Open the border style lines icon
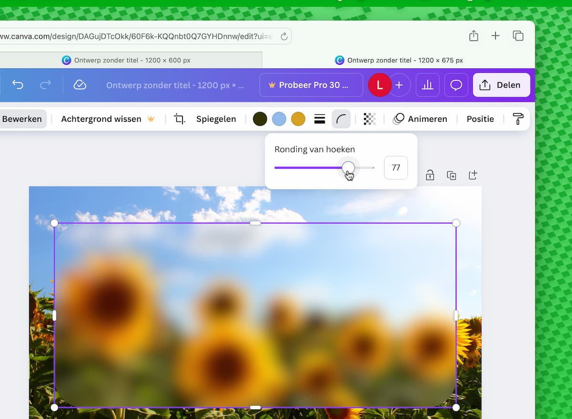572x419 pixels. click(x=320, y=119)
